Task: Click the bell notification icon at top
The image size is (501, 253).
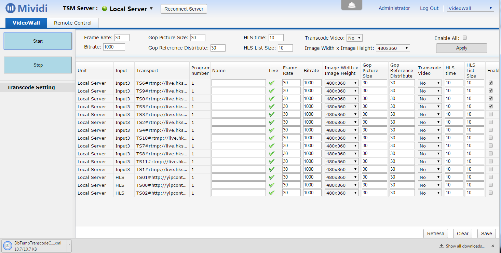Action: (351, 5)
